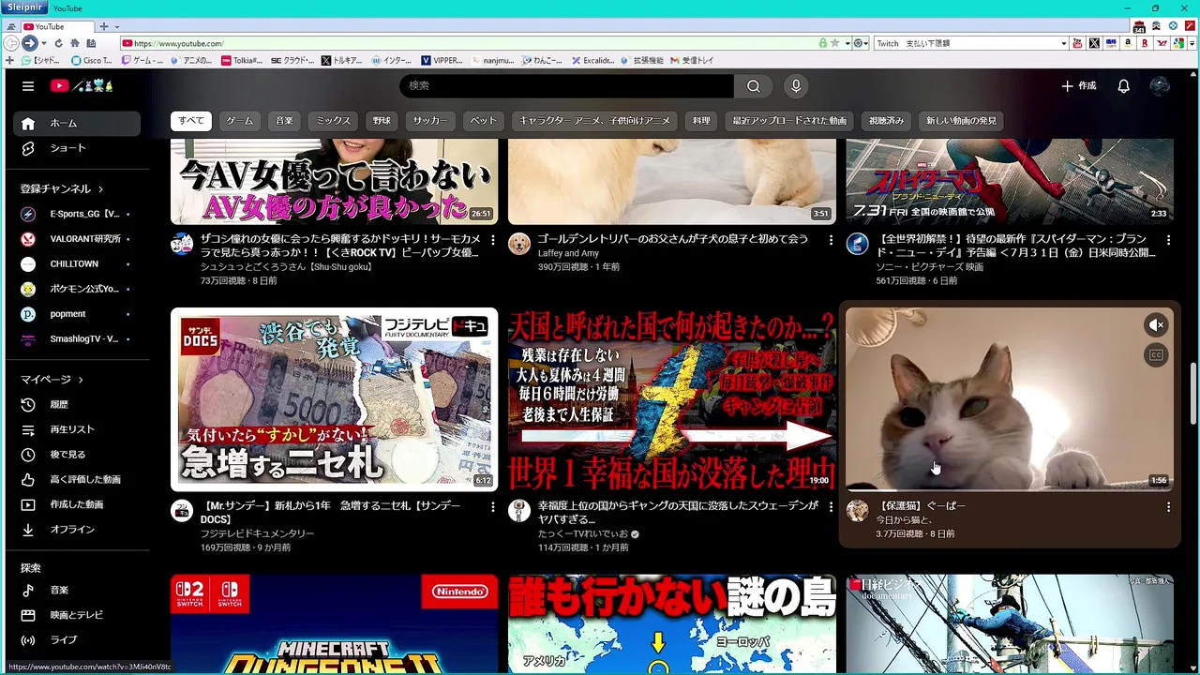Open VALORANT研究所 channel in subscriptions

click(x=76, y=239)
